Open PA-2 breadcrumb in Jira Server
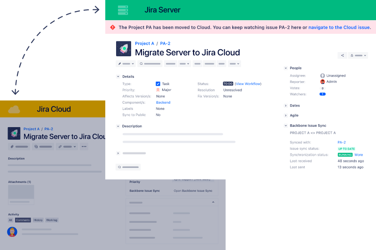This screenshot has width=376, height=250. 165,43
